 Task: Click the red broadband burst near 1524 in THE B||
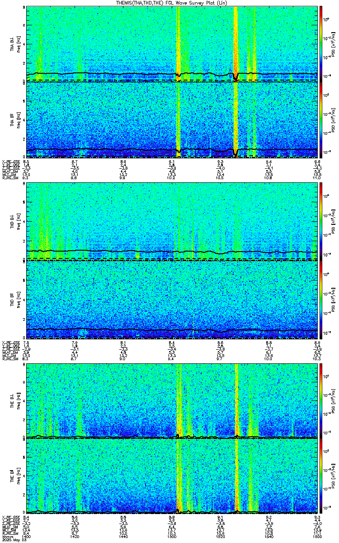point(236,477)
